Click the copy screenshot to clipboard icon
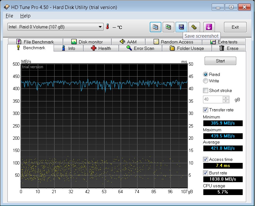The width and height of the screenshot is (264, 206). coord(168,27)
